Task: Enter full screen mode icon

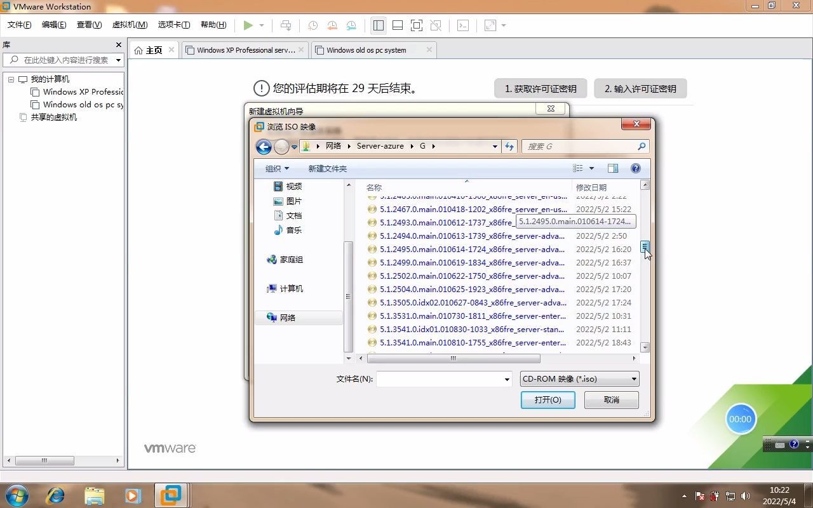Action: coord(417,25)
